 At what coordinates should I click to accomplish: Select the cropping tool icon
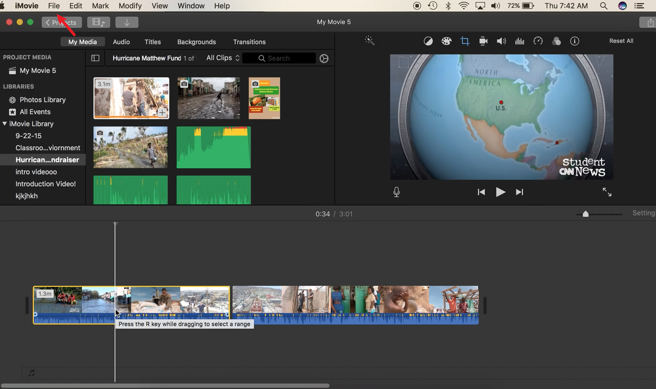[465, 42]
